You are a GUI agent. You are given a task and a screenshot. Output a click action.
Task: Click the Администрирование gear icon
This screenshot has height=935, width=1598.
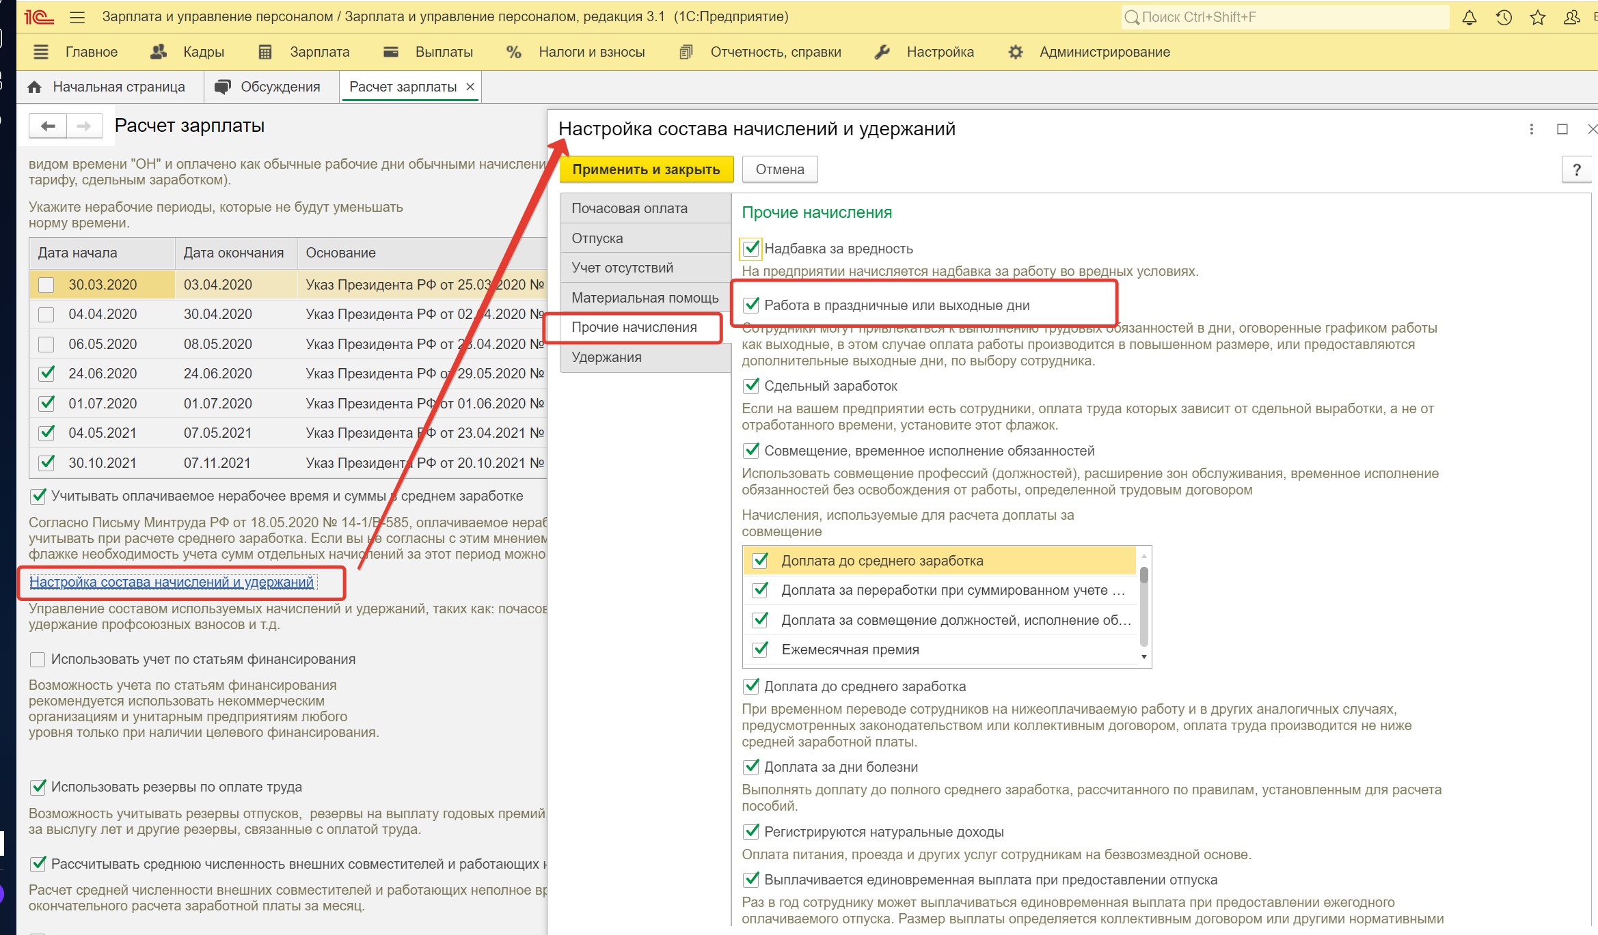tap(1016, 52)
